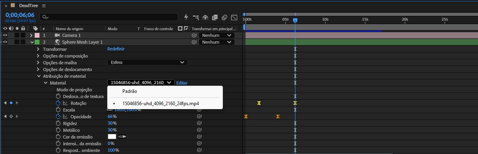Open the DeadTree panel menu icon
Screen dimensions: 478x154
tap(44, 6)
